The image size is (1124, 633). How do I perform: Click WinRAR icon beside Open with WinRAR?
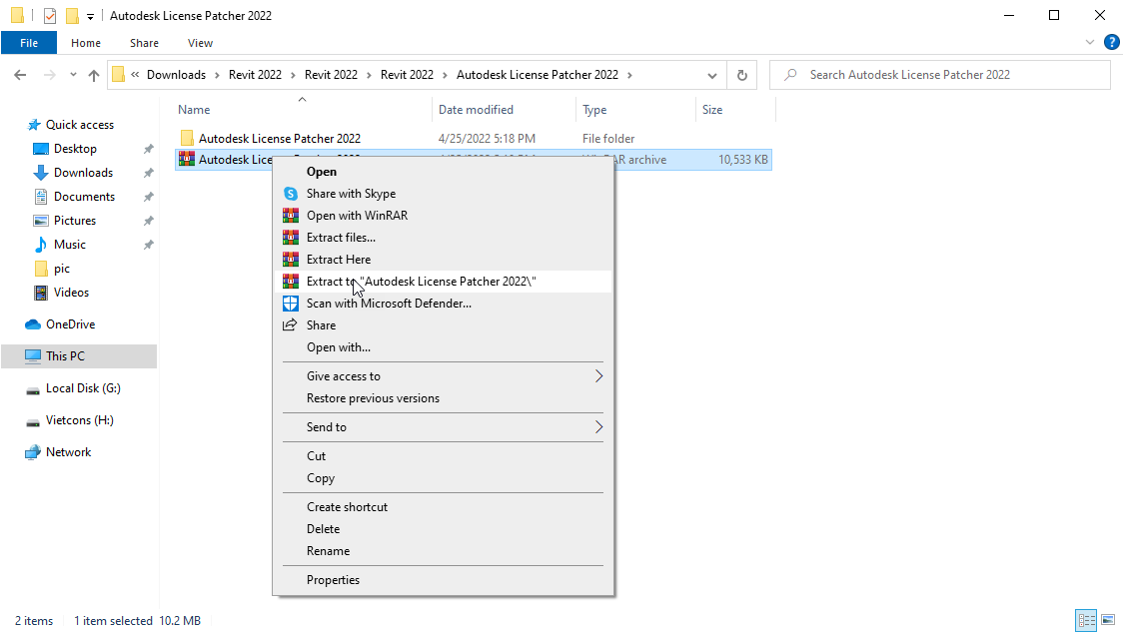coord(291,216)
